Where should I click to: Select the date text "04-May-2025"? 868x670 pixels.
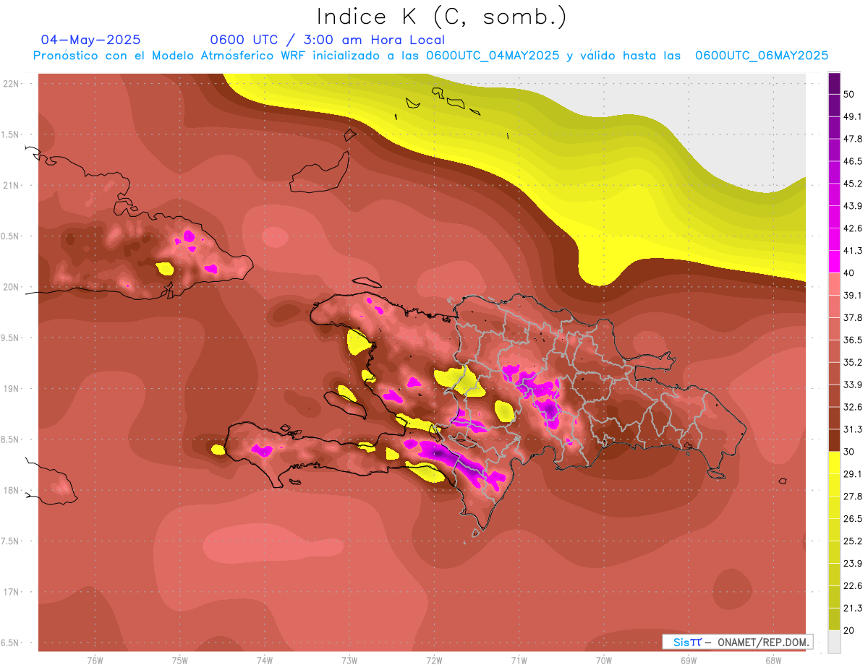point(90,40)
